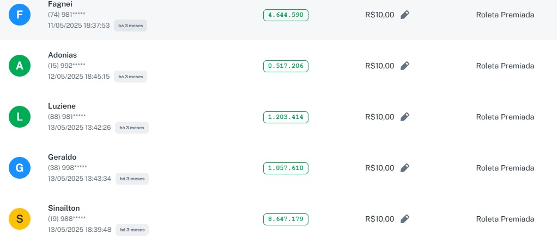Edit Luziene's prize amount with pencil
The height and width of the screenshot is (246, 557).
[x=404, y=117]
